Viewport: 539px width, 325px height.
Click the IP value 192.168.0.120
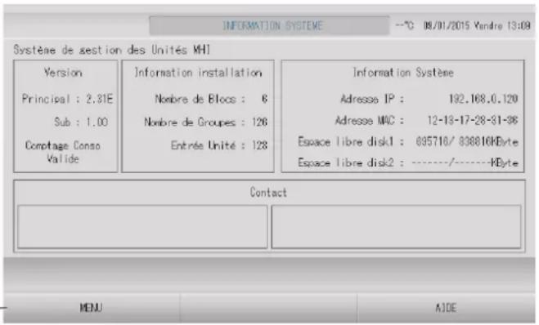tap(483, 99)
